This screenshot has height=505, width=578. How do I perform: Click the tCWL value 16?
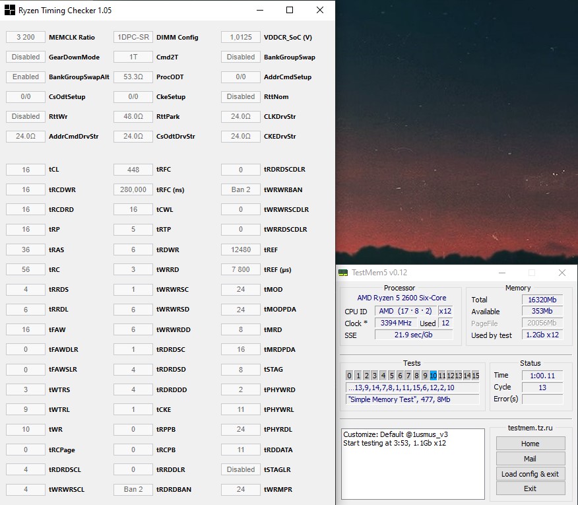tap(133, 209)
